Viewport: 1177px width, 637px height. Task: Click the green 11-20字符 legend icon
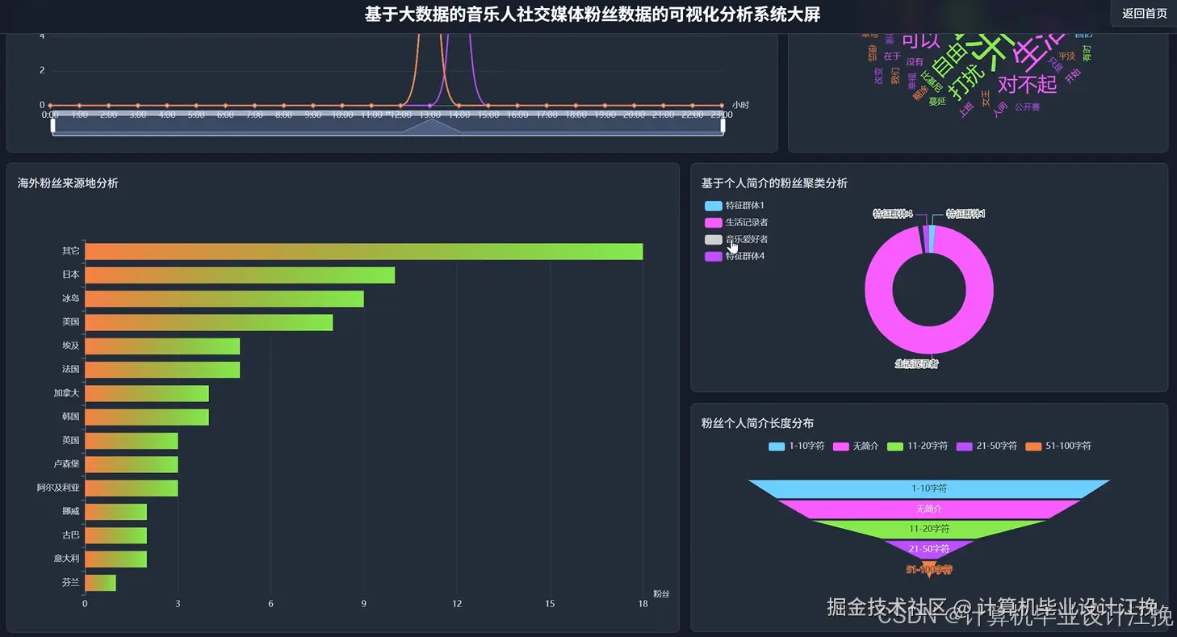coord(894,445)
